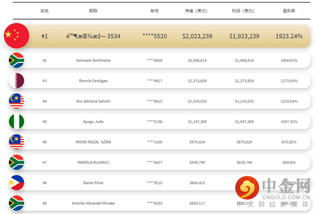Image resolution: width=318 pixels, height=214 pixels.
Task: Click profit rate 875.62%
Action: pyautogui.click(x=289, y=142)
